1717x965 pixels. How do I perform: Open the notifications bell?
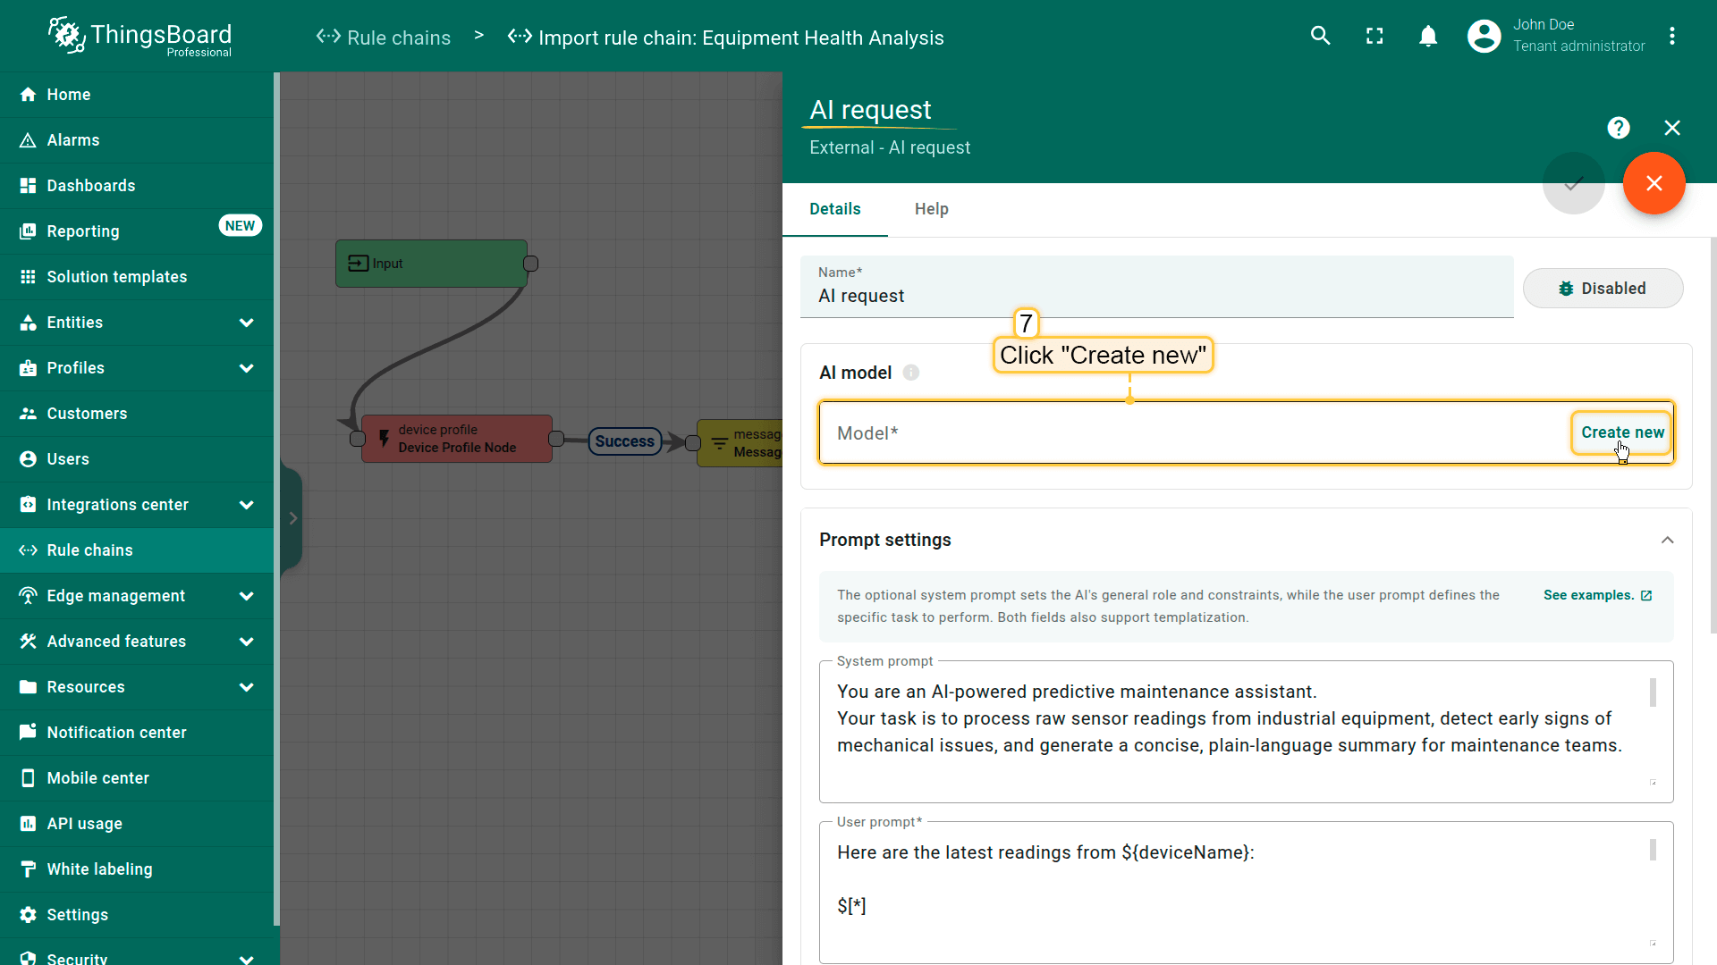pyautogui.click(x=1428, y=36)
